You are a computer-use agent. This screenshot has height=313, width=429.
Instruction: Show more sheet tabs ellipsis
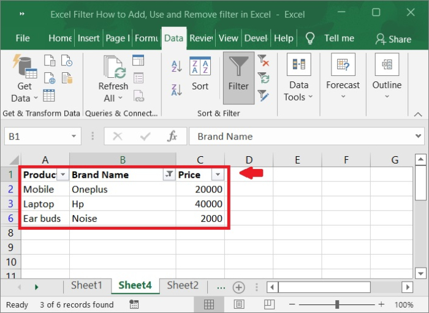pos(221,287)
